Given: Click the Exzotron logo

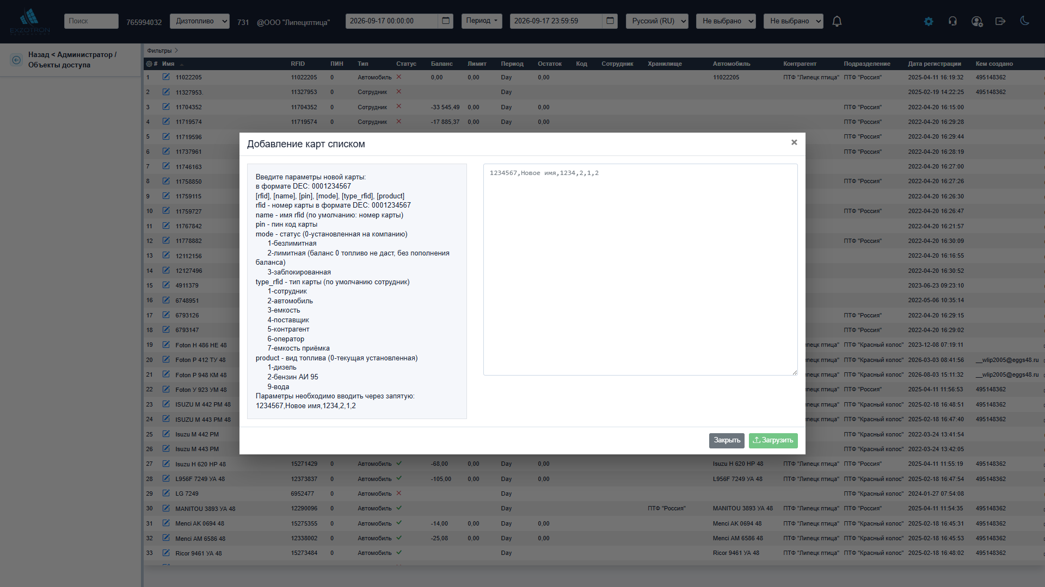Looking at the screenshot, I should pos(30,21).
